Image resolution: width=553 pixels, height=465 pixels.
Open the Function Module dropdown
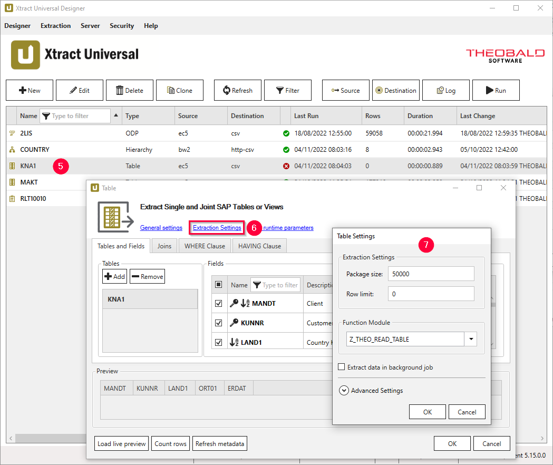coord(470,340)
